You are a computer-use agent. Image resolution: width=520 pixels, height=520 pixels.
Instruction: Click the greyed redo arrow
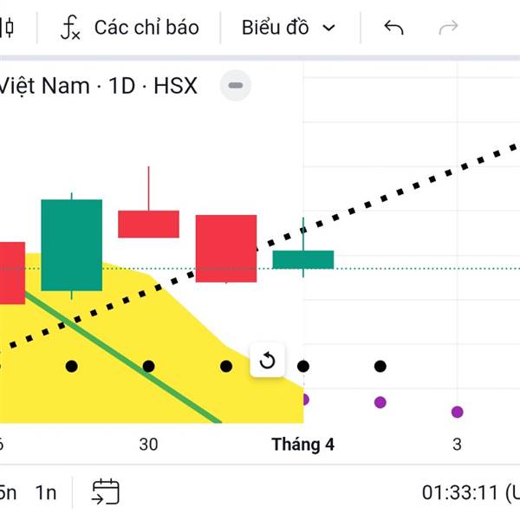448,28
